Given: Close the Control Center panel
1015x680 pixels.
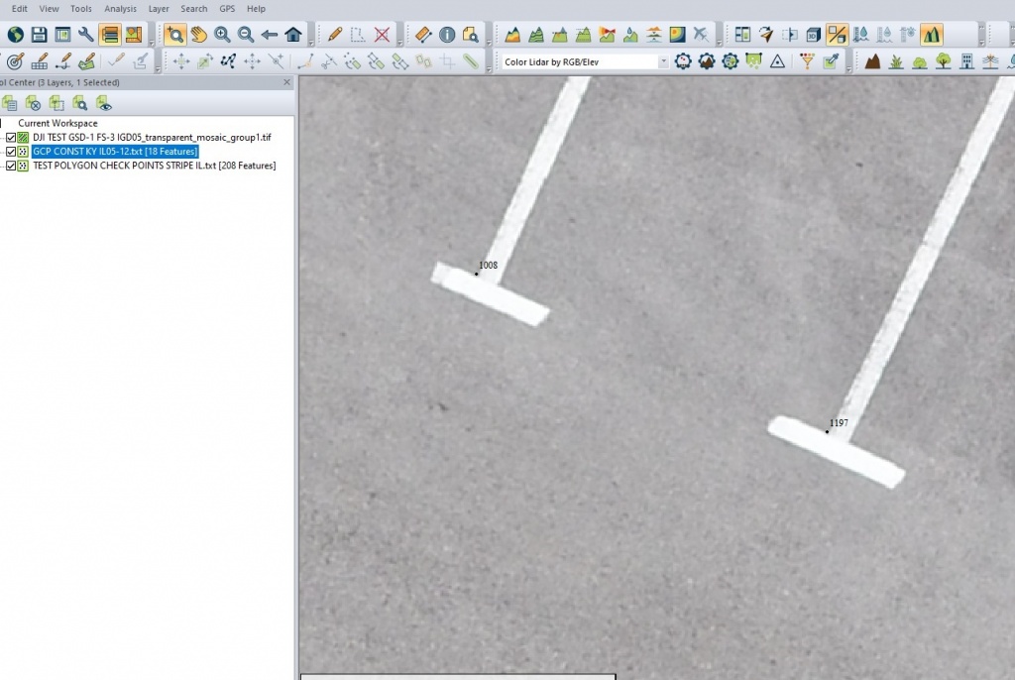Looking at the screenshot, I should (286, 82).
